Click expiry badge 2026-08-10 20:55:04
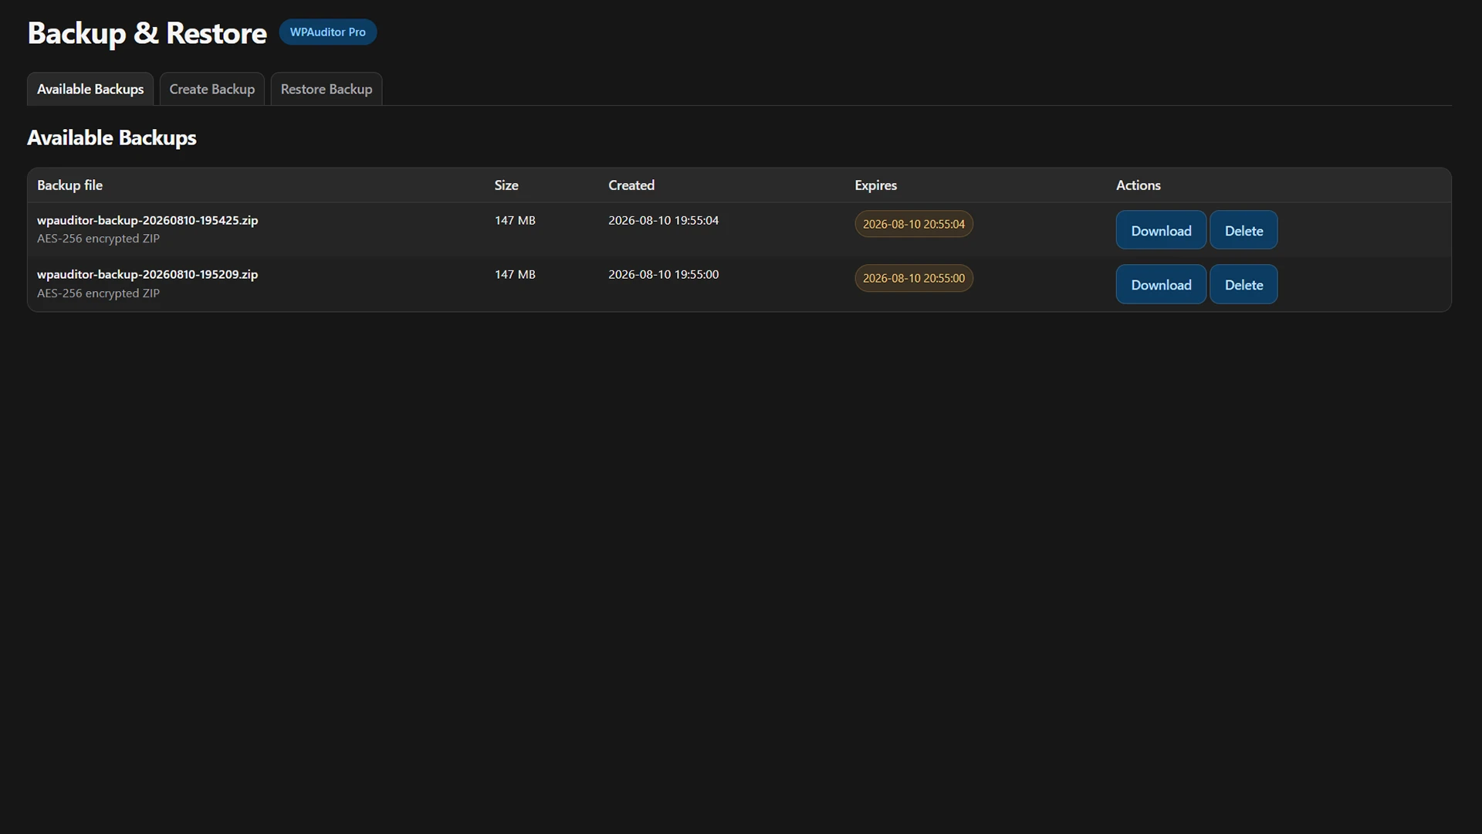This screenshot has height=834, width=1482. click(914, 224)
